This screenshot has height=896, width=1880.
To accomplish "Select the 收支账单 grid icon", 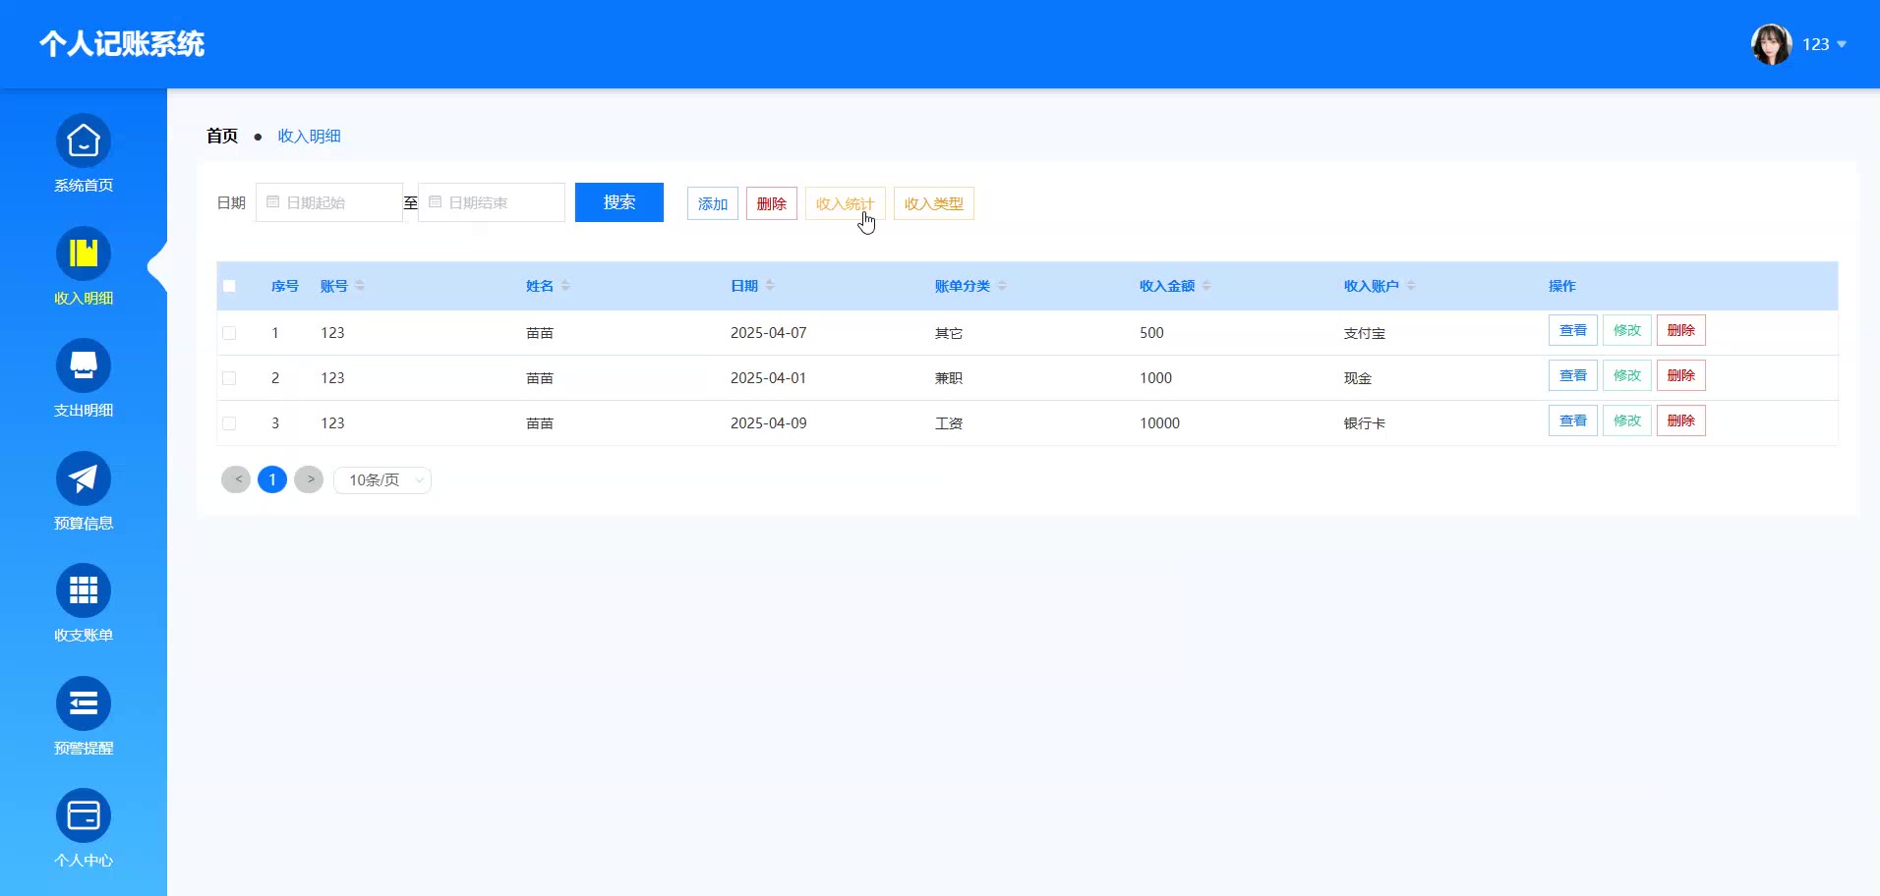I will (84, 591).
